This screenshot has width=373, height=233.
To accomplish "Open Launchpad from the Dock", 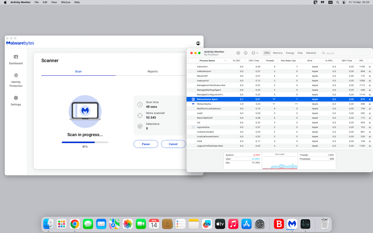I will pos(62,224).
